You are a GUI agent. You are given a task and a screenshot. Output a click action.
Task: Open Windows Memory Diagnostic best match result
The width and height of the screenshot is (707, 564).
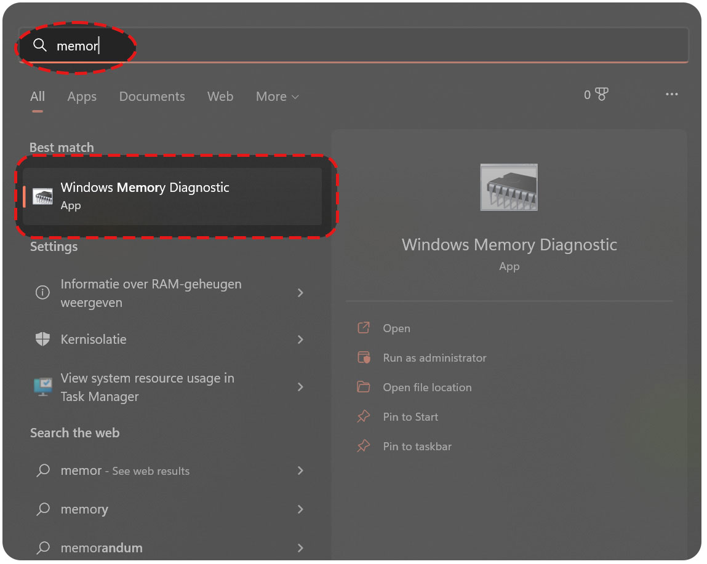click(x=173, y=196)
